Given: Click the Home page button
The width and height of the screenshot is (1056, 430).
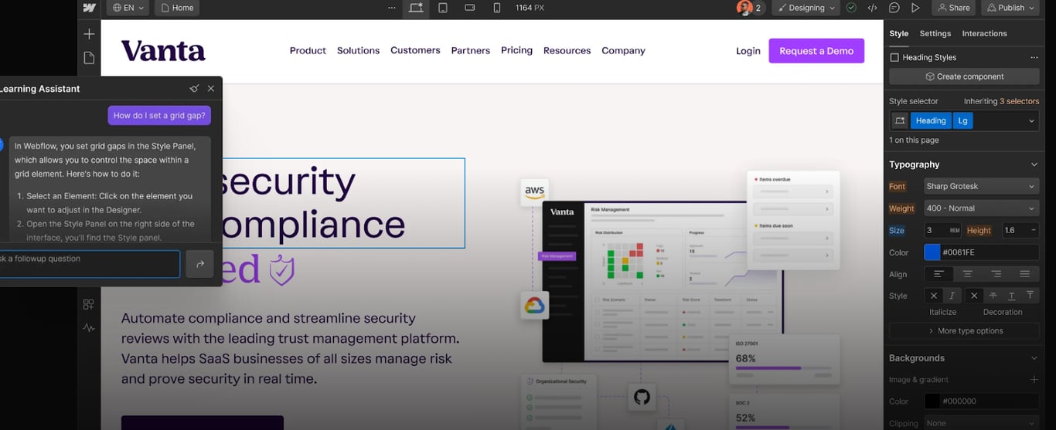Looking at the screenshot, I should pos(177,8).
